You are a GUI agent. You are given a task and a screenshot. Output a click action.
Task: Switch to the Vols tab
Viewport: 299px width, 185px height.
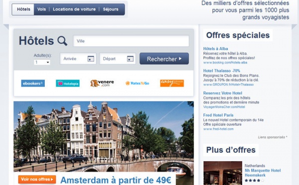[x=41, y=9]
